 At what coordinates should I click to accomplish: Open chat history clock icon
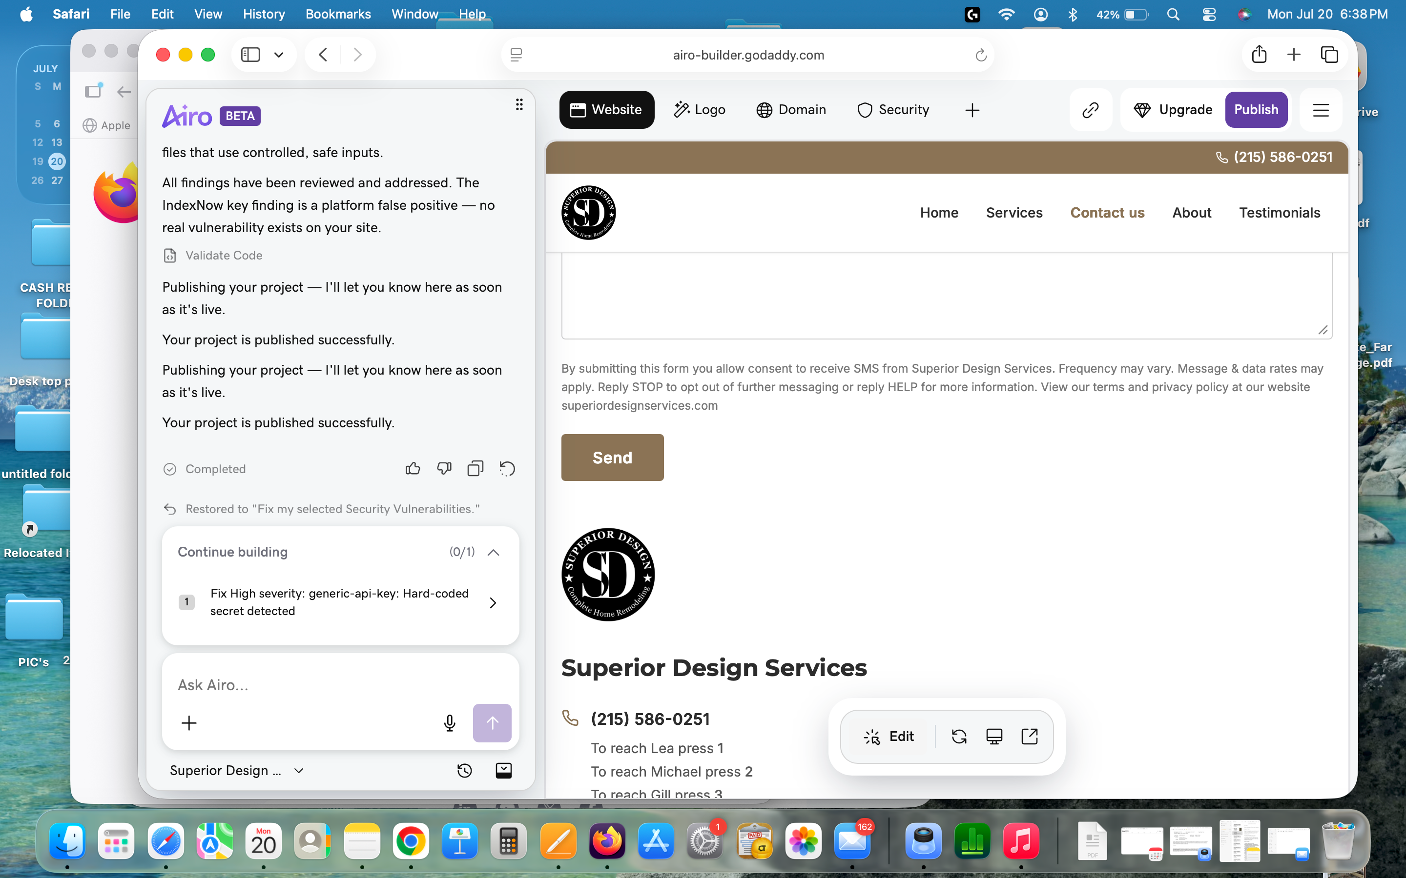(464, 771)
